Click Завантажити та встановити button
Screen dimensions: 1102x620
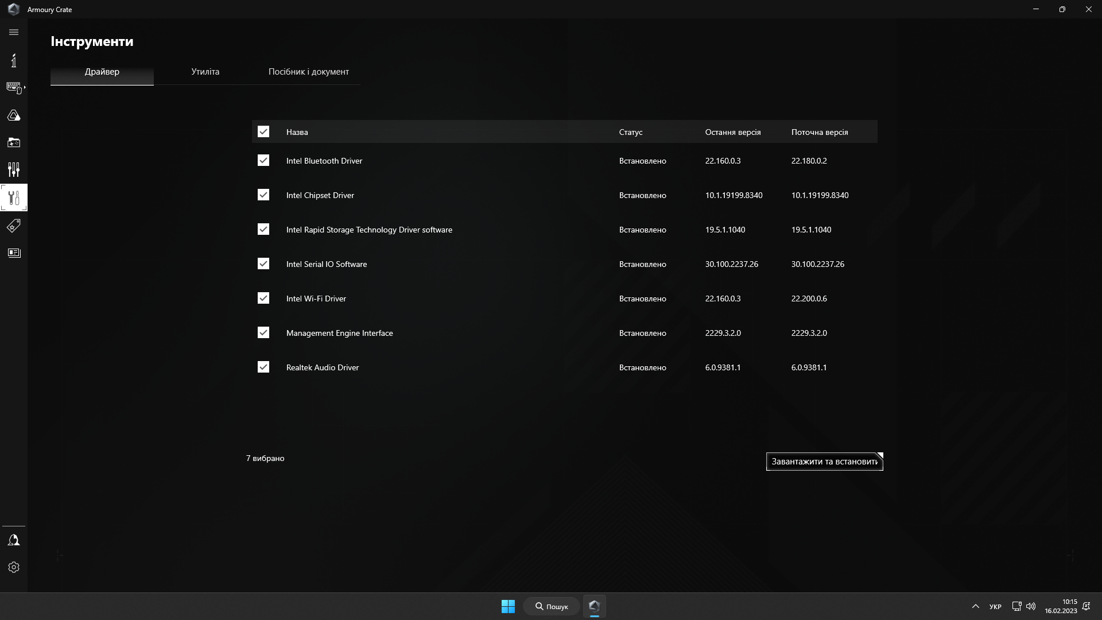(x=824, y=461)
